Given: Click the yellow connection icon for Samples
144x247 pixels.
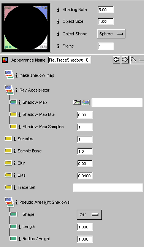Looking at the screenshot, I should coord(8,139).
